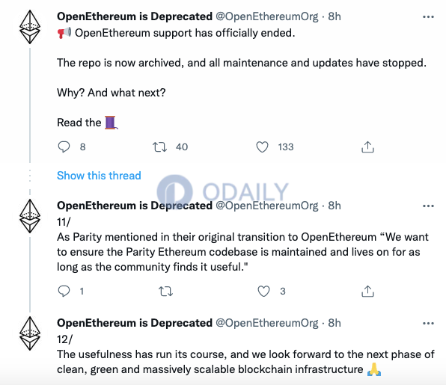Image resolution: width=446 pixels, height=385 pixels.
Task: Retweet the tweet with 40 retweets
Action: tap(159, 147)
